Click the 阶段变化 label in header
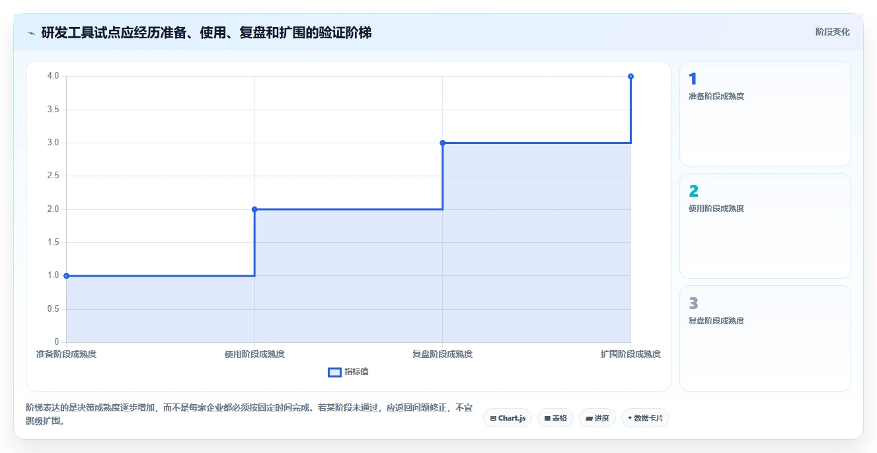877x453 pixels. click(x=833, y=32)
